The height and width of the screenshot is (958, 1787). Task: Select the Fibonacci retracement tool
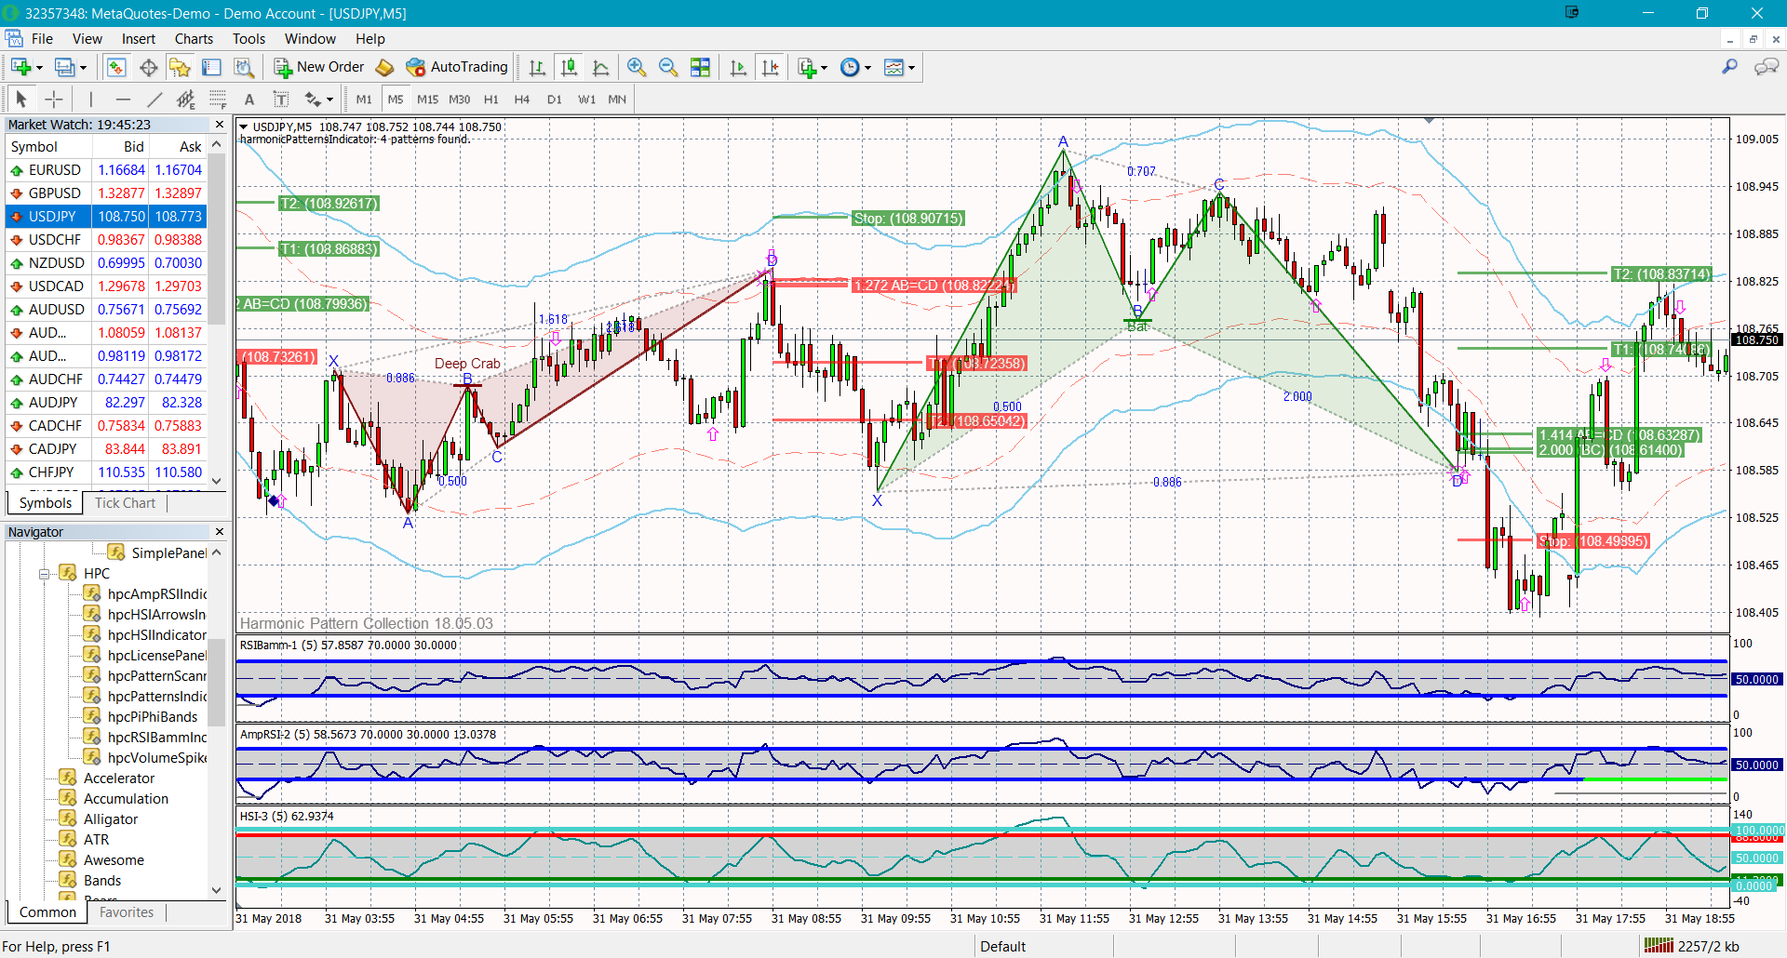[x=218, y=99]
